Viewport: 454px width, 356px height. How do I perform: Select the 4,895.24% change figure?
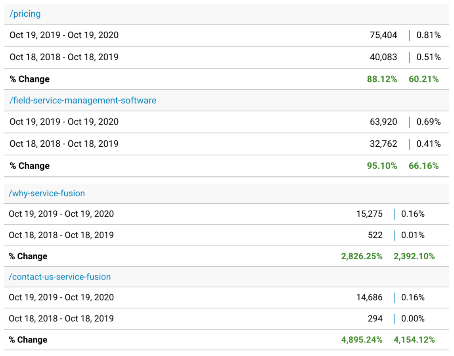tap(362, 339)
